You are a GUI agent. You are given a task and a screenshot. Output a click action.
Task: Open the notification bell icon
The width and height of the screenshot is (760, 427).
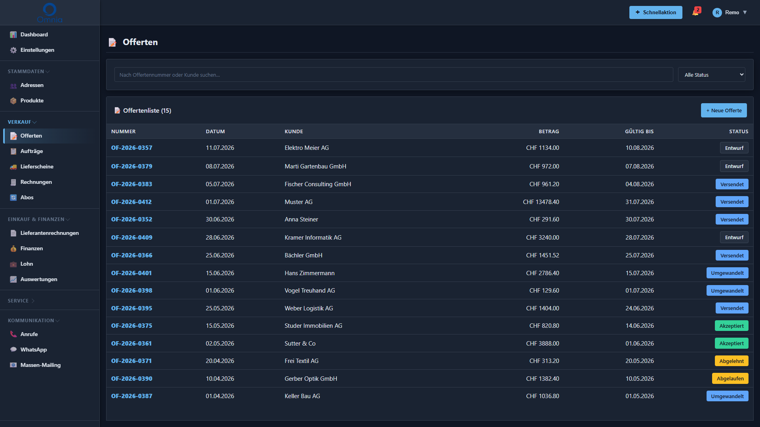coord(695,12)
